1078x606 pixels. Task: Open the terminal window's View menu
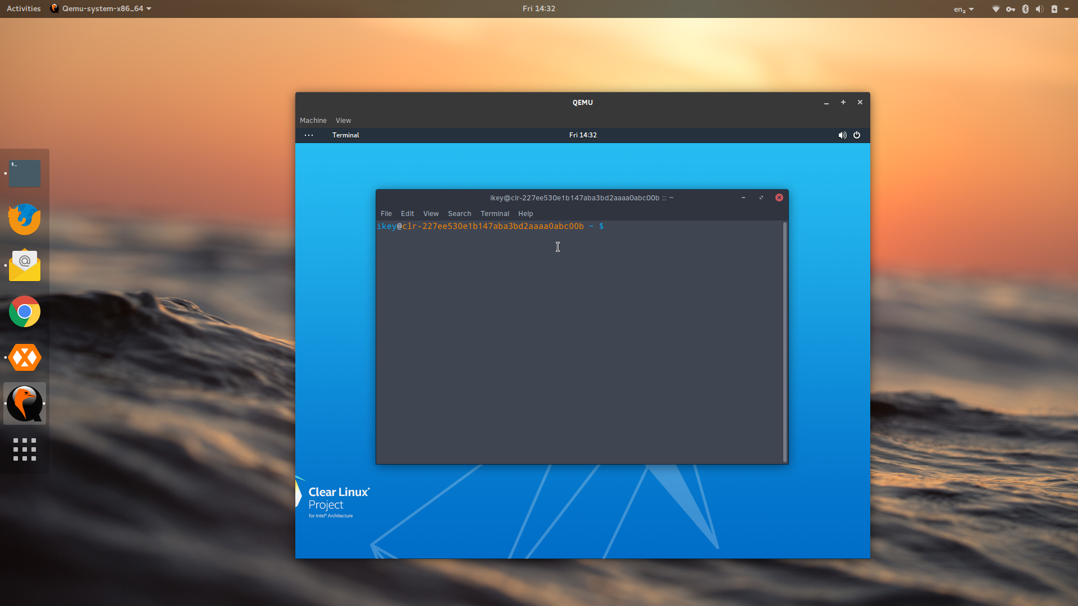[431, 214]
